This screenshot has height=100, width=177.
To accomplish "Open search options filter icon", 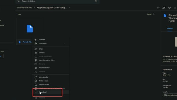I will pyautogui.click(x=96, y=1).
